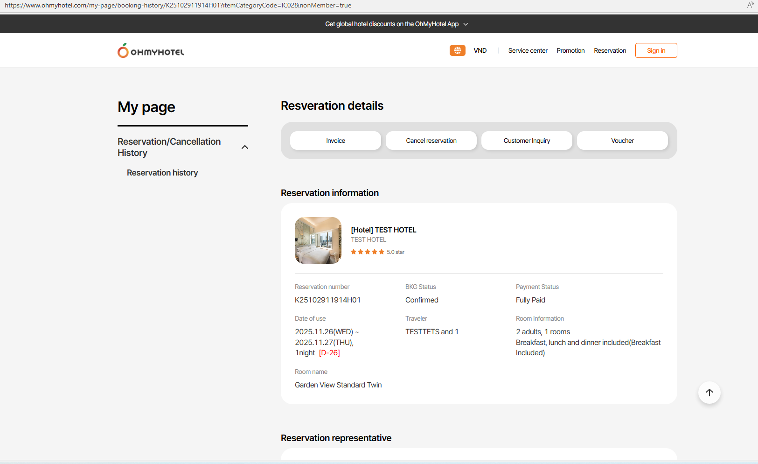Image resolution: width=758 pixels, height=464 pixels.
Task: Expand the OhMyHotel App discount banner chevron
Action: [466, 24]
